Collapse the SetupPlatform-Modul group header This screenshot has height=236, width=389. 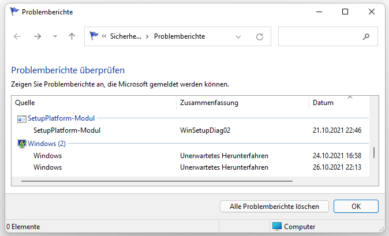(x=61, y=118)
